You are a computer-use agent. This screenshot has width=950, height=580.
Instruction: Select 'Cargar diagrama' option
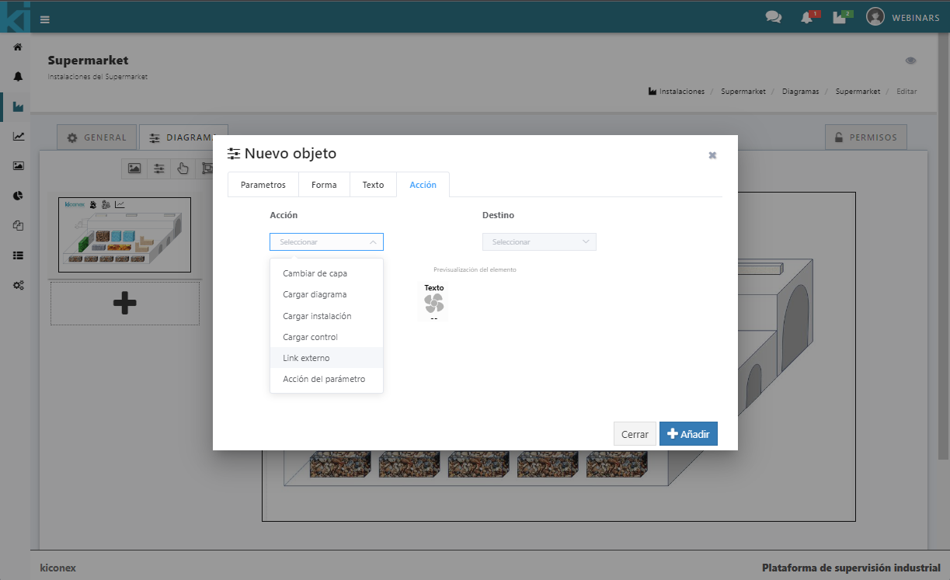pos(315,294)
